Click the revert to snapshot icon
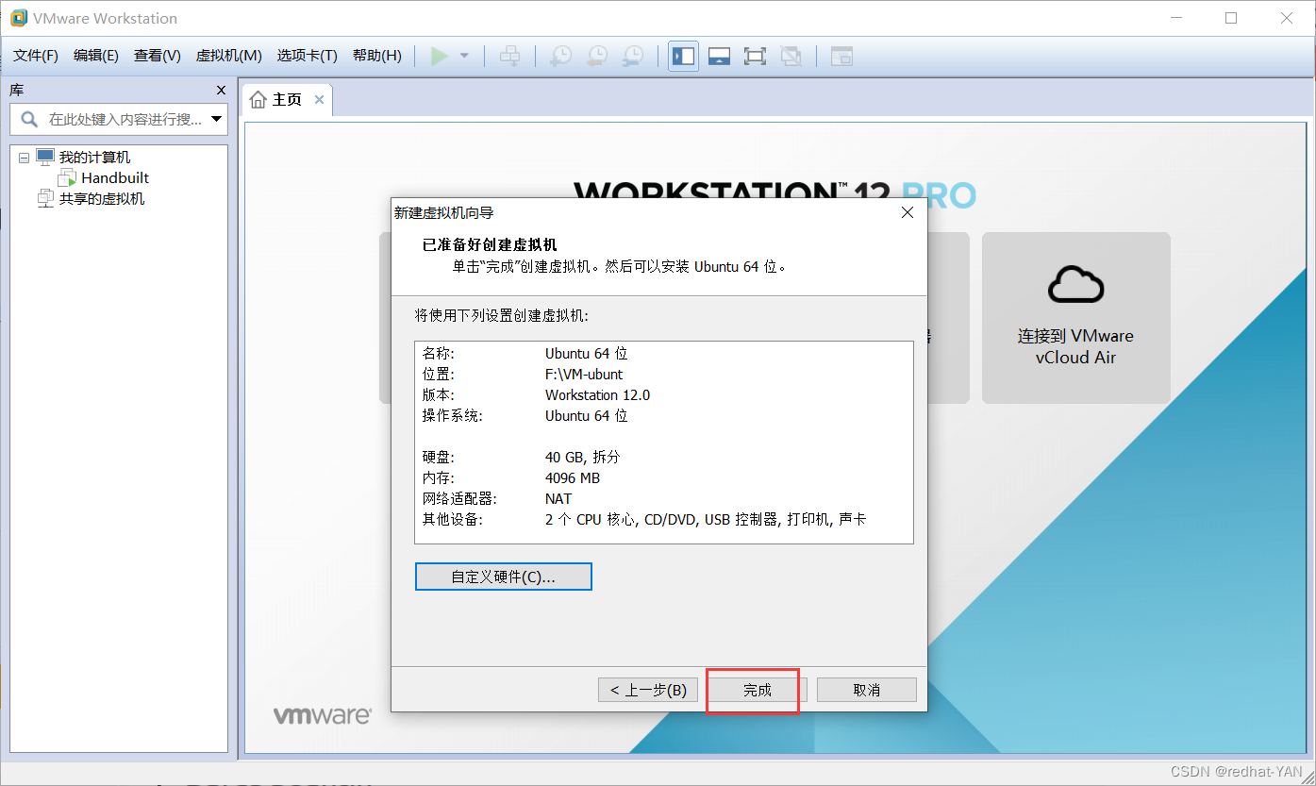1316x786 pixels. tap(596, 57)
